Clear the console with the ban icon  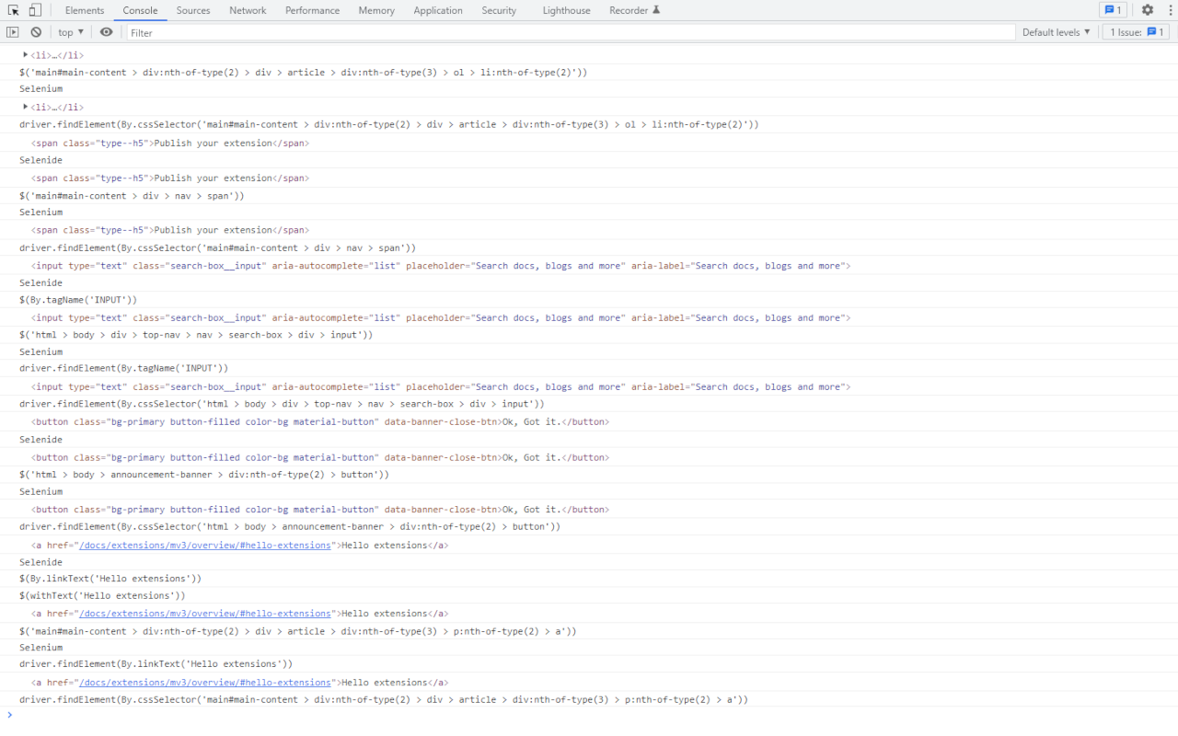(x=36, y=32)
